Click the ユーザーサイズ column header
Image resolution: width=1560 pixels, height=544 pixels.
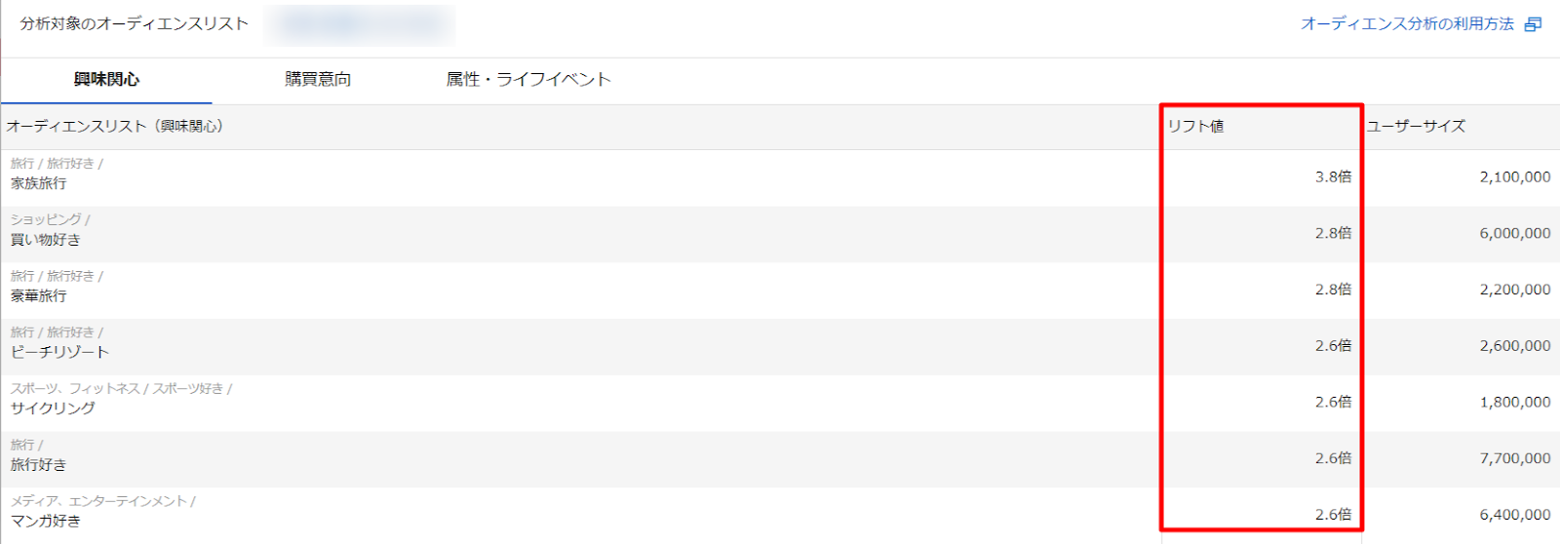1416,127
